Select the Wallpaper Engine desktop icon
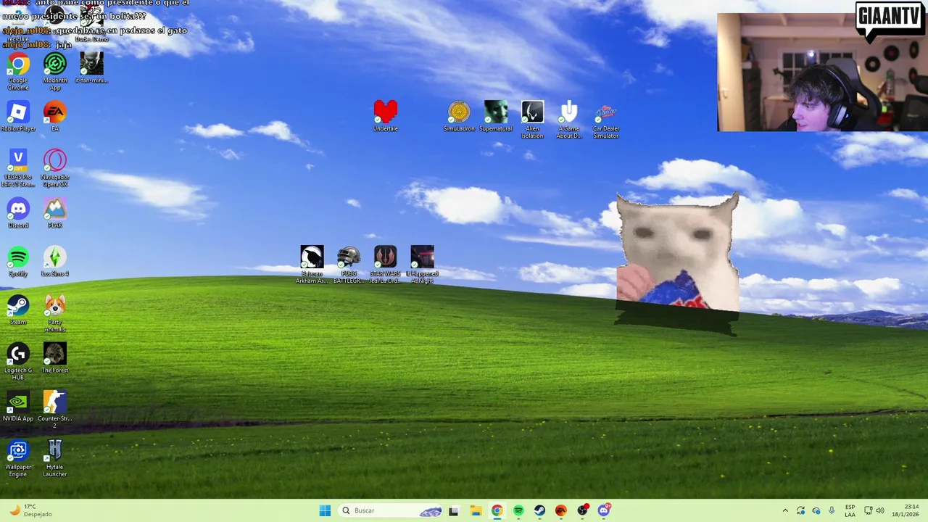The width and height of the screenshot is (928, 522). click(18, 459)
